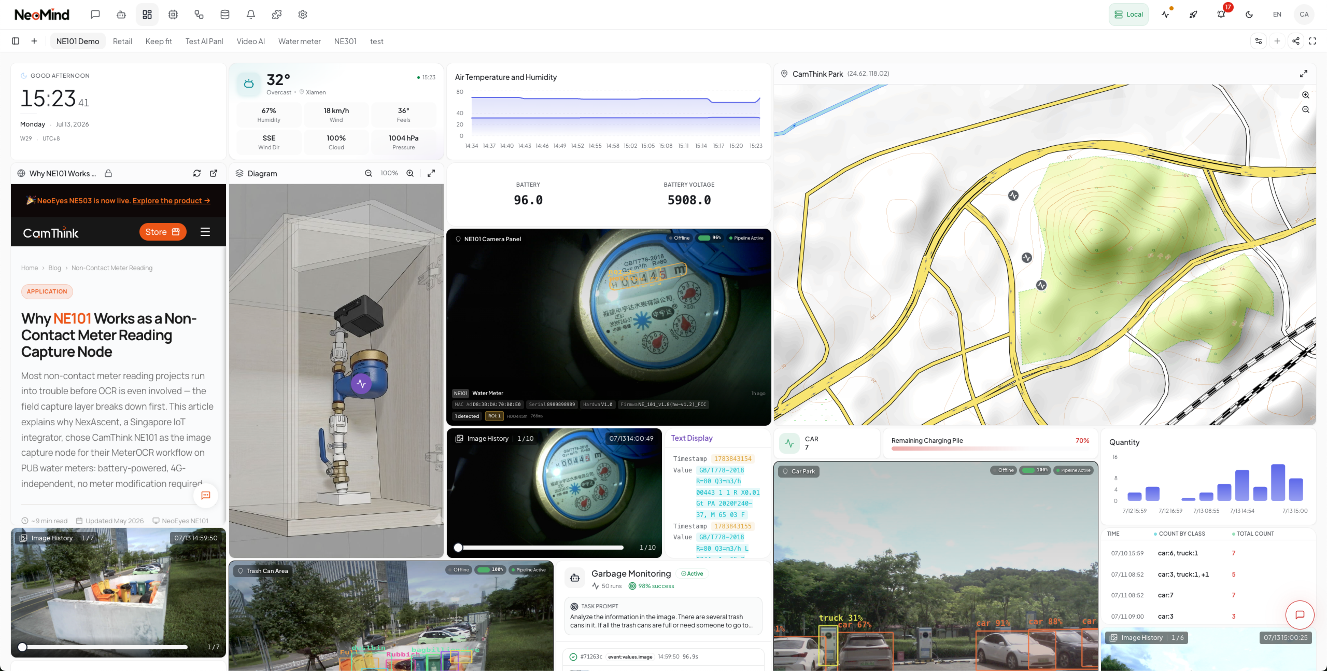Click the rocket icon in header
The height and width of the screenshot is (671, 1327).
1193,15
